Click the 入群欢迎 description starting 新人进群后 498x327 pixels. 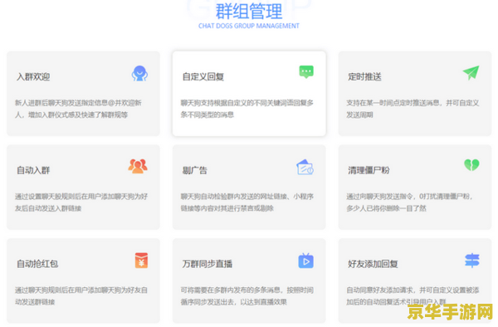[x=78, y=109]
